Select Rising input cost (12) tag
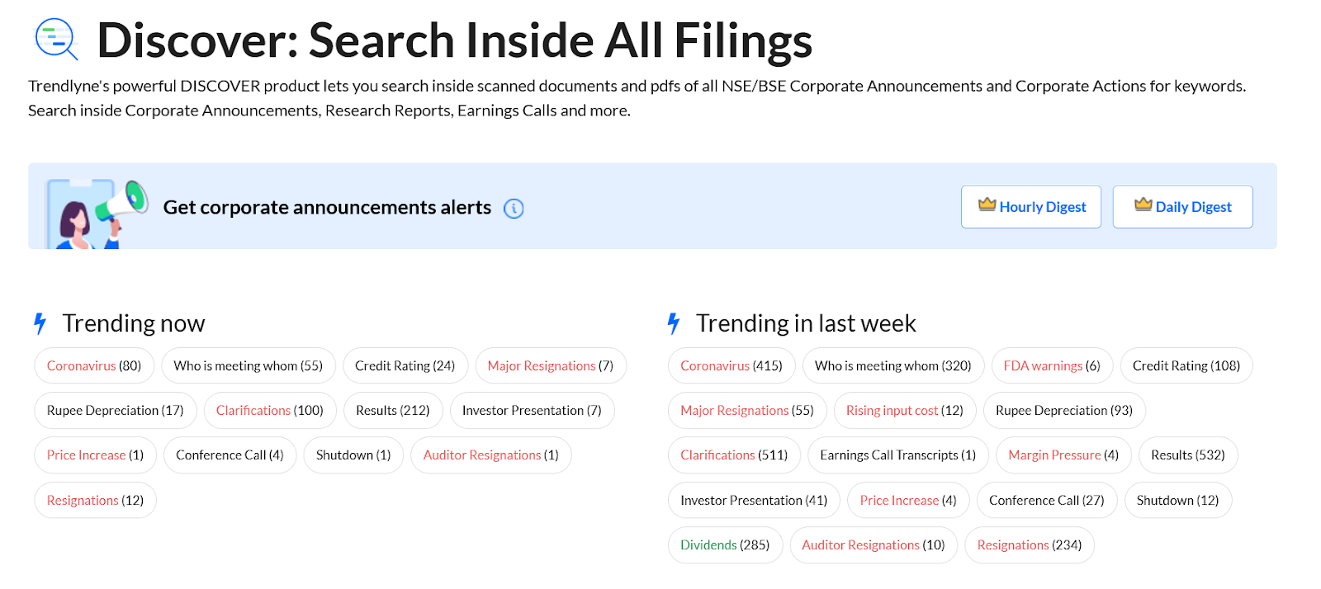 pos(905,410)
